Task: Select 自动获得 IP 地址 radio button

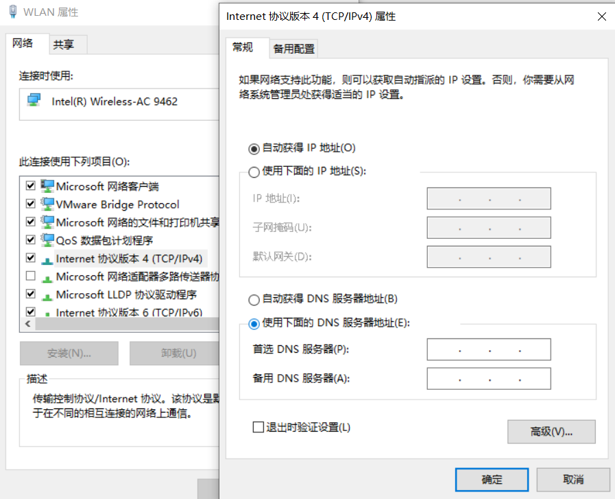Action: pyautogui.click(x=254, y=148)
